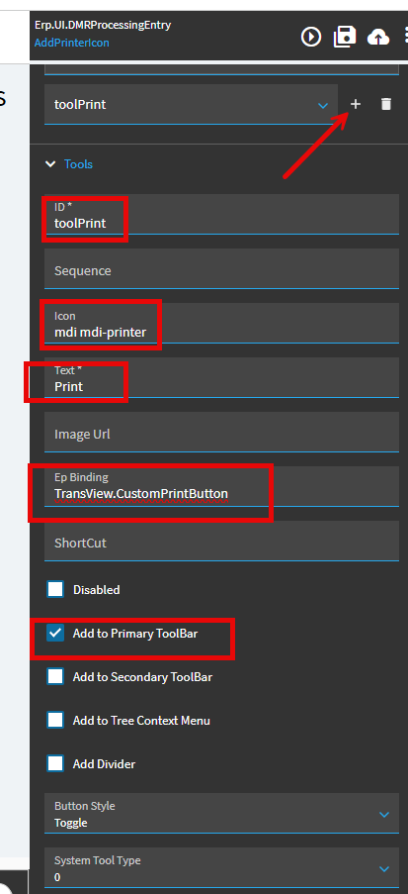Enable Add to Secondary ToolBar

[x=55, y=677]
